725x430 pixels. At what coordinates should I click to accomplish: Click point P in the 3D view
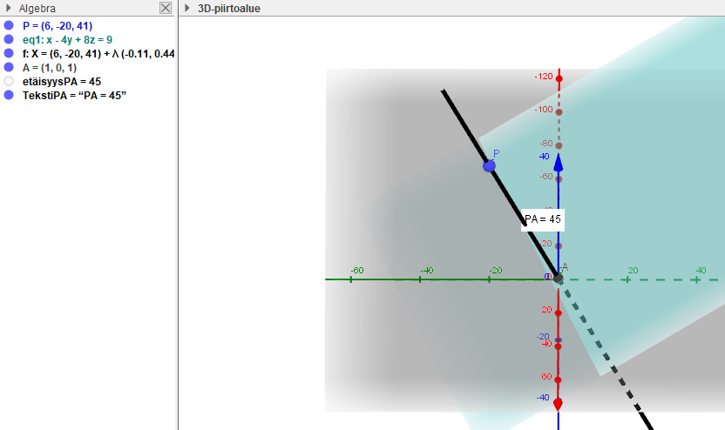tap(490, 165)
